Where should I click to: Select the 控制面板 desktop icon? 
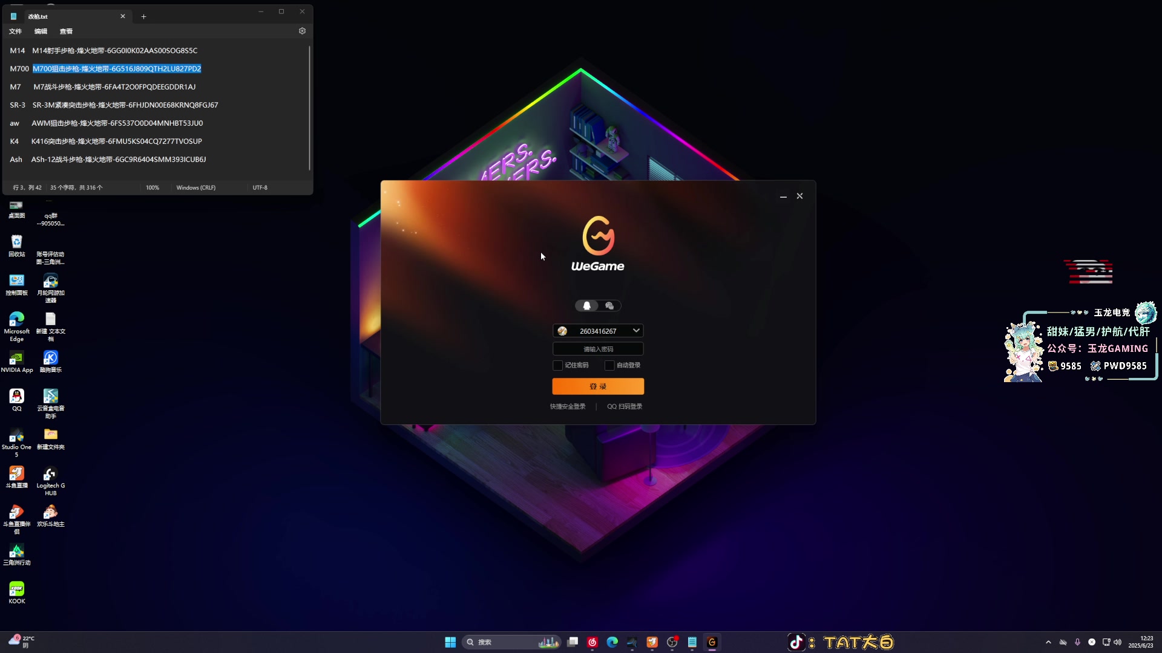coord(16,285)
